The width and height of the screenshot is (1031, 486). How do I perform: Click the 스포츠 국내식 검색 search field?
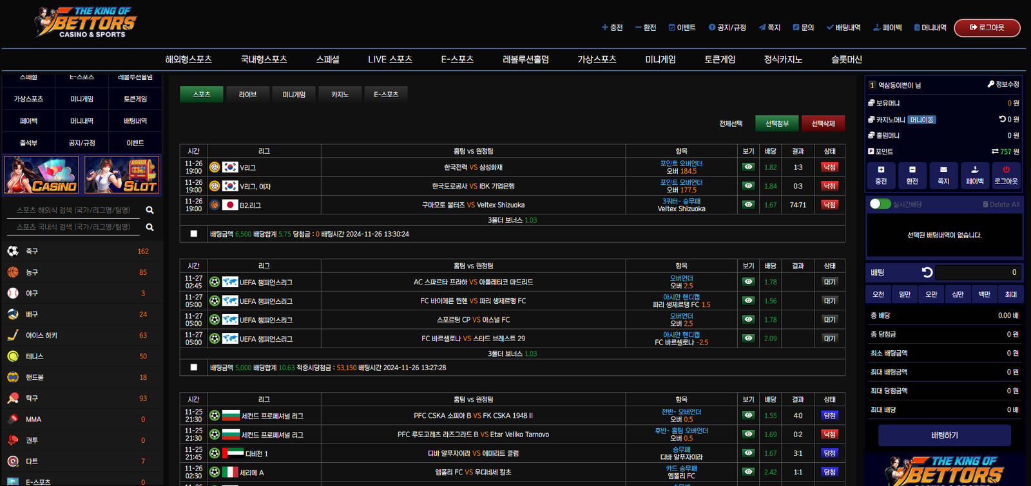[73, 227]
